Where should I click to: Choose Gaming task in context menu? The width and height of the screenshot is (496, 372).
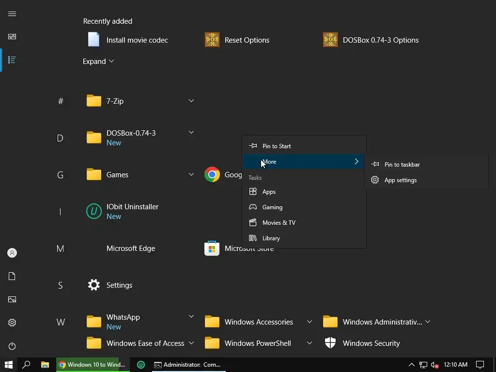pos(304,207)
